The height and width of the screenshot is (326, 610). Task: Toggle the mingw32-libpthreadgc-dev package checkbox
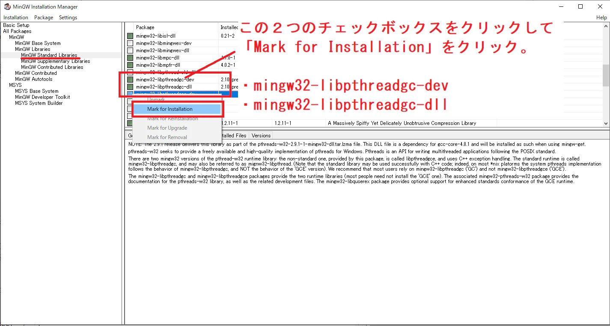pyautogui.click(x=130, y=80)
